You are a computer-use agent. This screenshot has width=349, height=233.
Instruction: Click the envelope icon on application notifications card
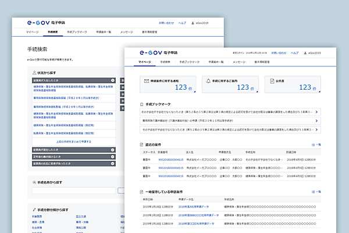pos(147,82)
